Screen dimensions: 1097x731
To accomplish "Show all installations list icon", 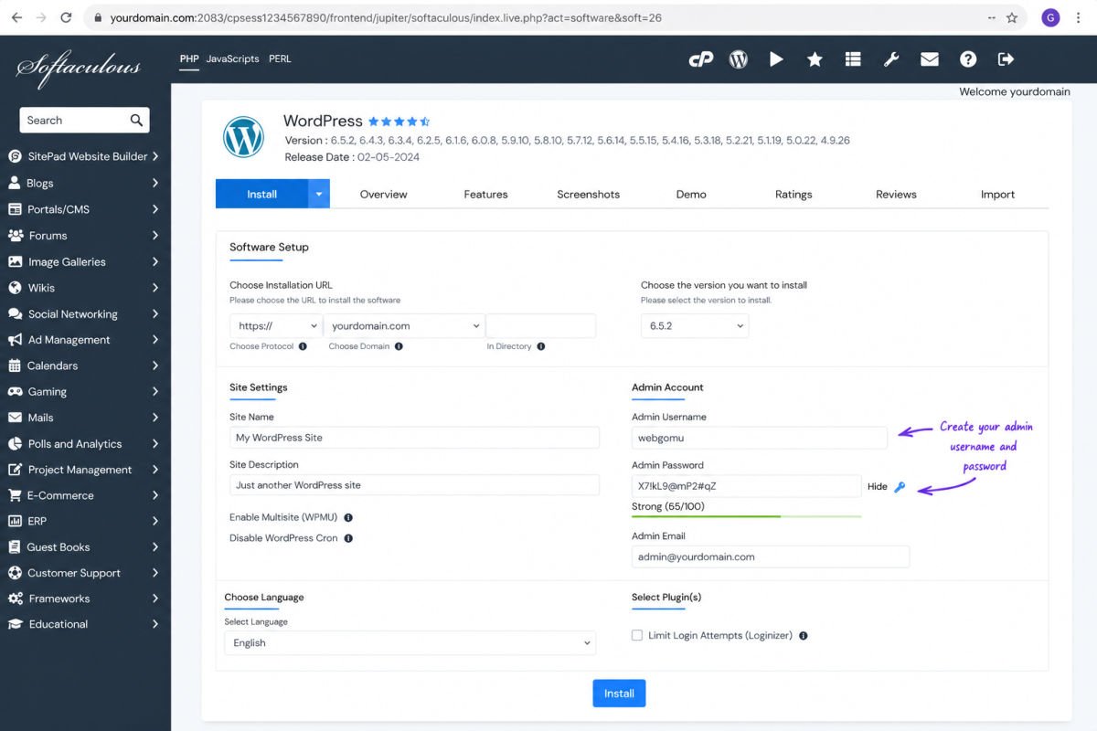I will pyautogui.click(x=853, y=59).
